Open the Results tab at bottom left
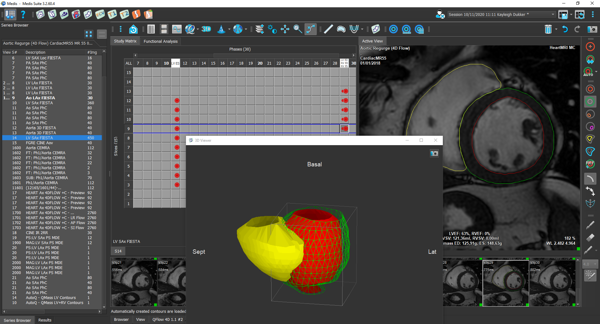Viewport: 600px width, 324px height. [45, 320]
